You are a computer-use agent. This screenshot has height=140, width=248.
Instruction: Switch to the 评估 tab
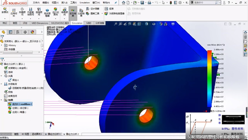(x=25, y=23)
